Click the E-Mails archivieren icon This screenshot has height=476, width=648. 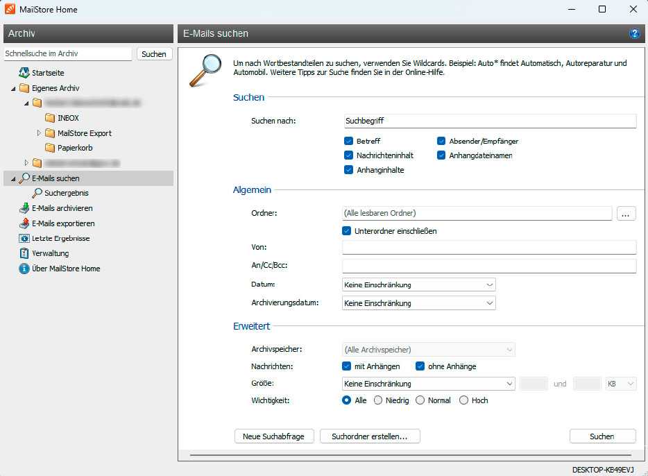(x=24, y=208)
